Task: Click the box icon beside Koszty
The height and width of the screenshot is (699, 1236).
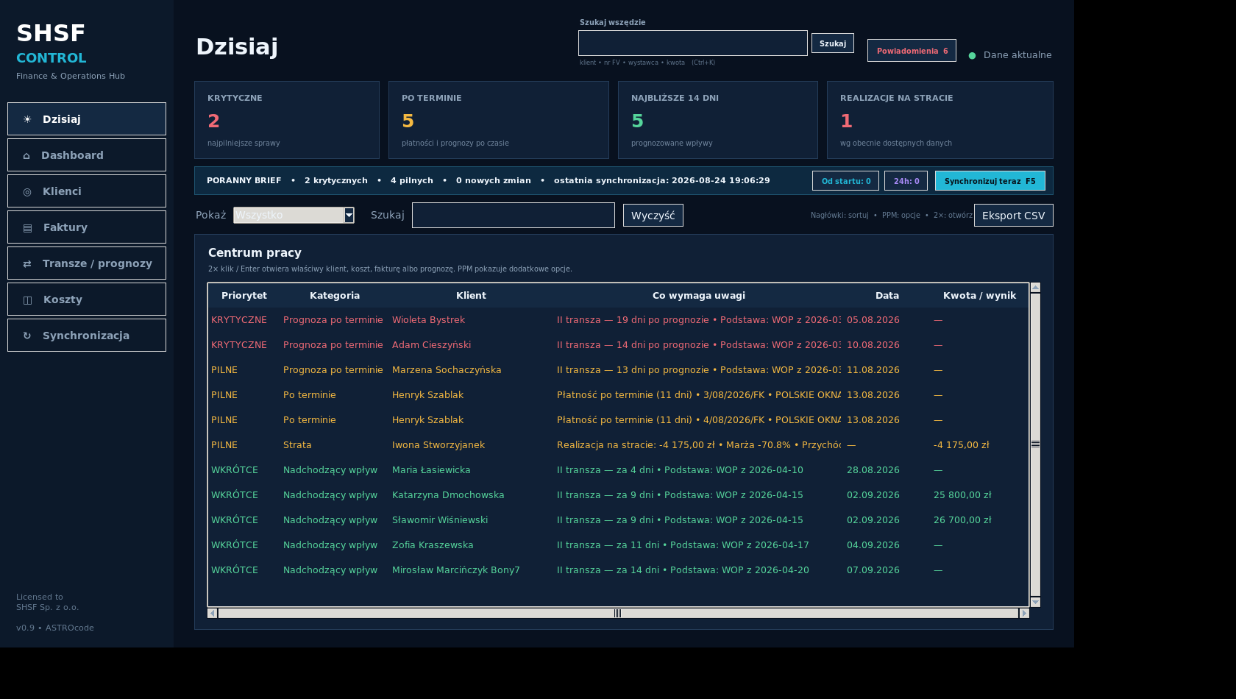Action: tap(27, 299)
